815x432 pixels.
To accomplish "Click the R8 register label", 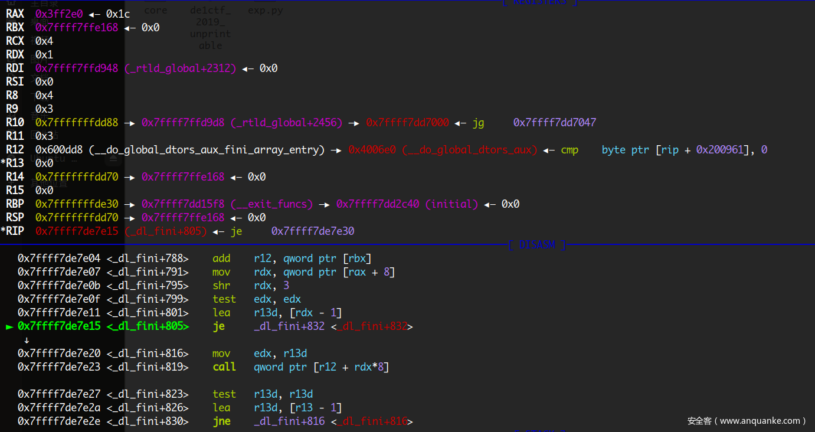I will coord(12,95).
